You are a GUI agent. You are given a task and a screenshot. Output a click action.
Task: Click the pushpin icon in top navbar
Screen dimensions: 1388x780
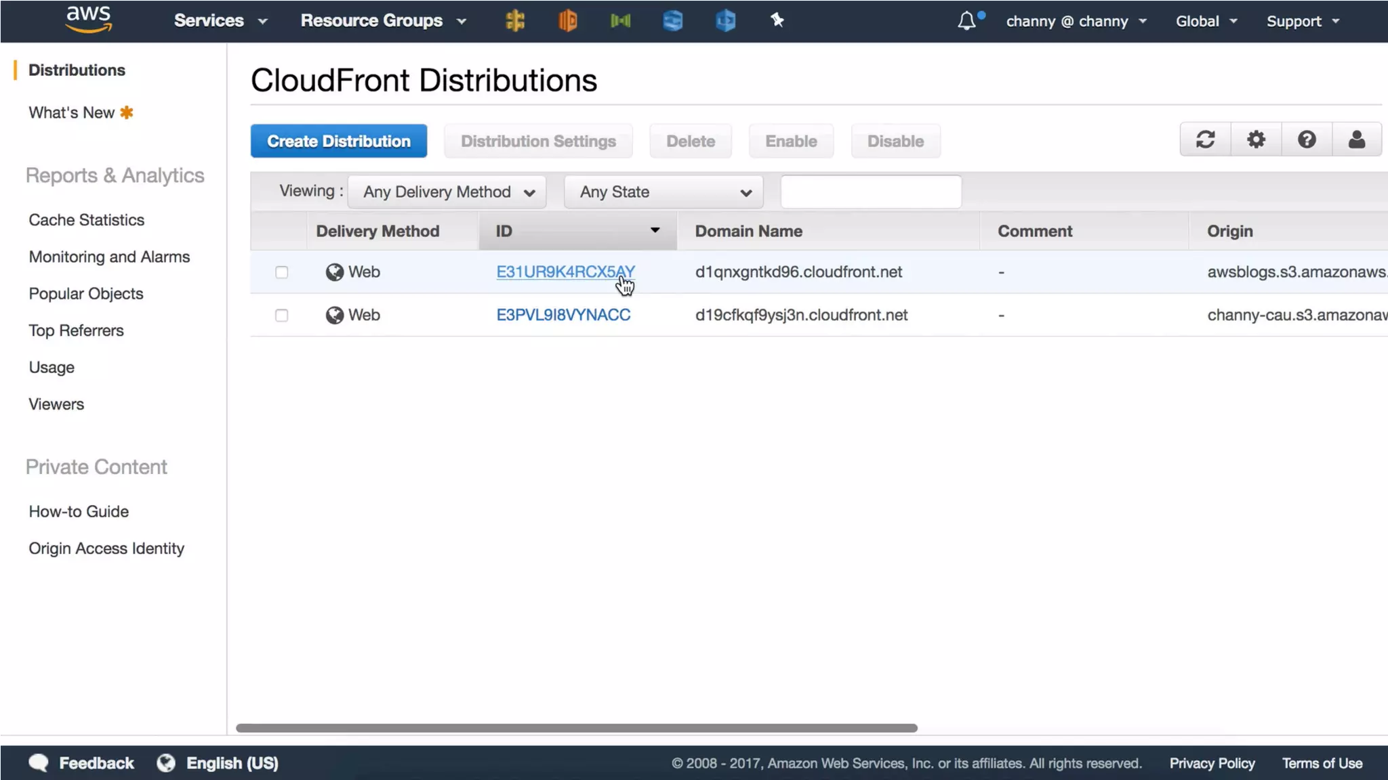point(777,21)
